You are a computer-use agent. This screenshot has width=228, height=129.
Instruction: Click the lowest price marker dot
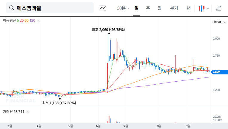tap(60, 99)
